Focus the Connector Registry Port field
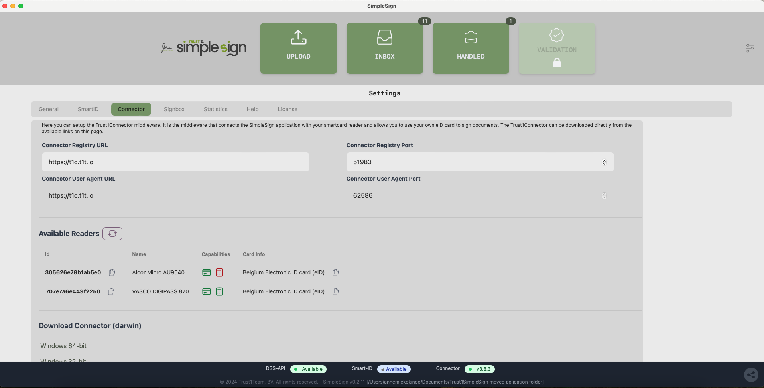Image resolution: width=764 pixels, height=388 pixels. click(x=480, y=162)
